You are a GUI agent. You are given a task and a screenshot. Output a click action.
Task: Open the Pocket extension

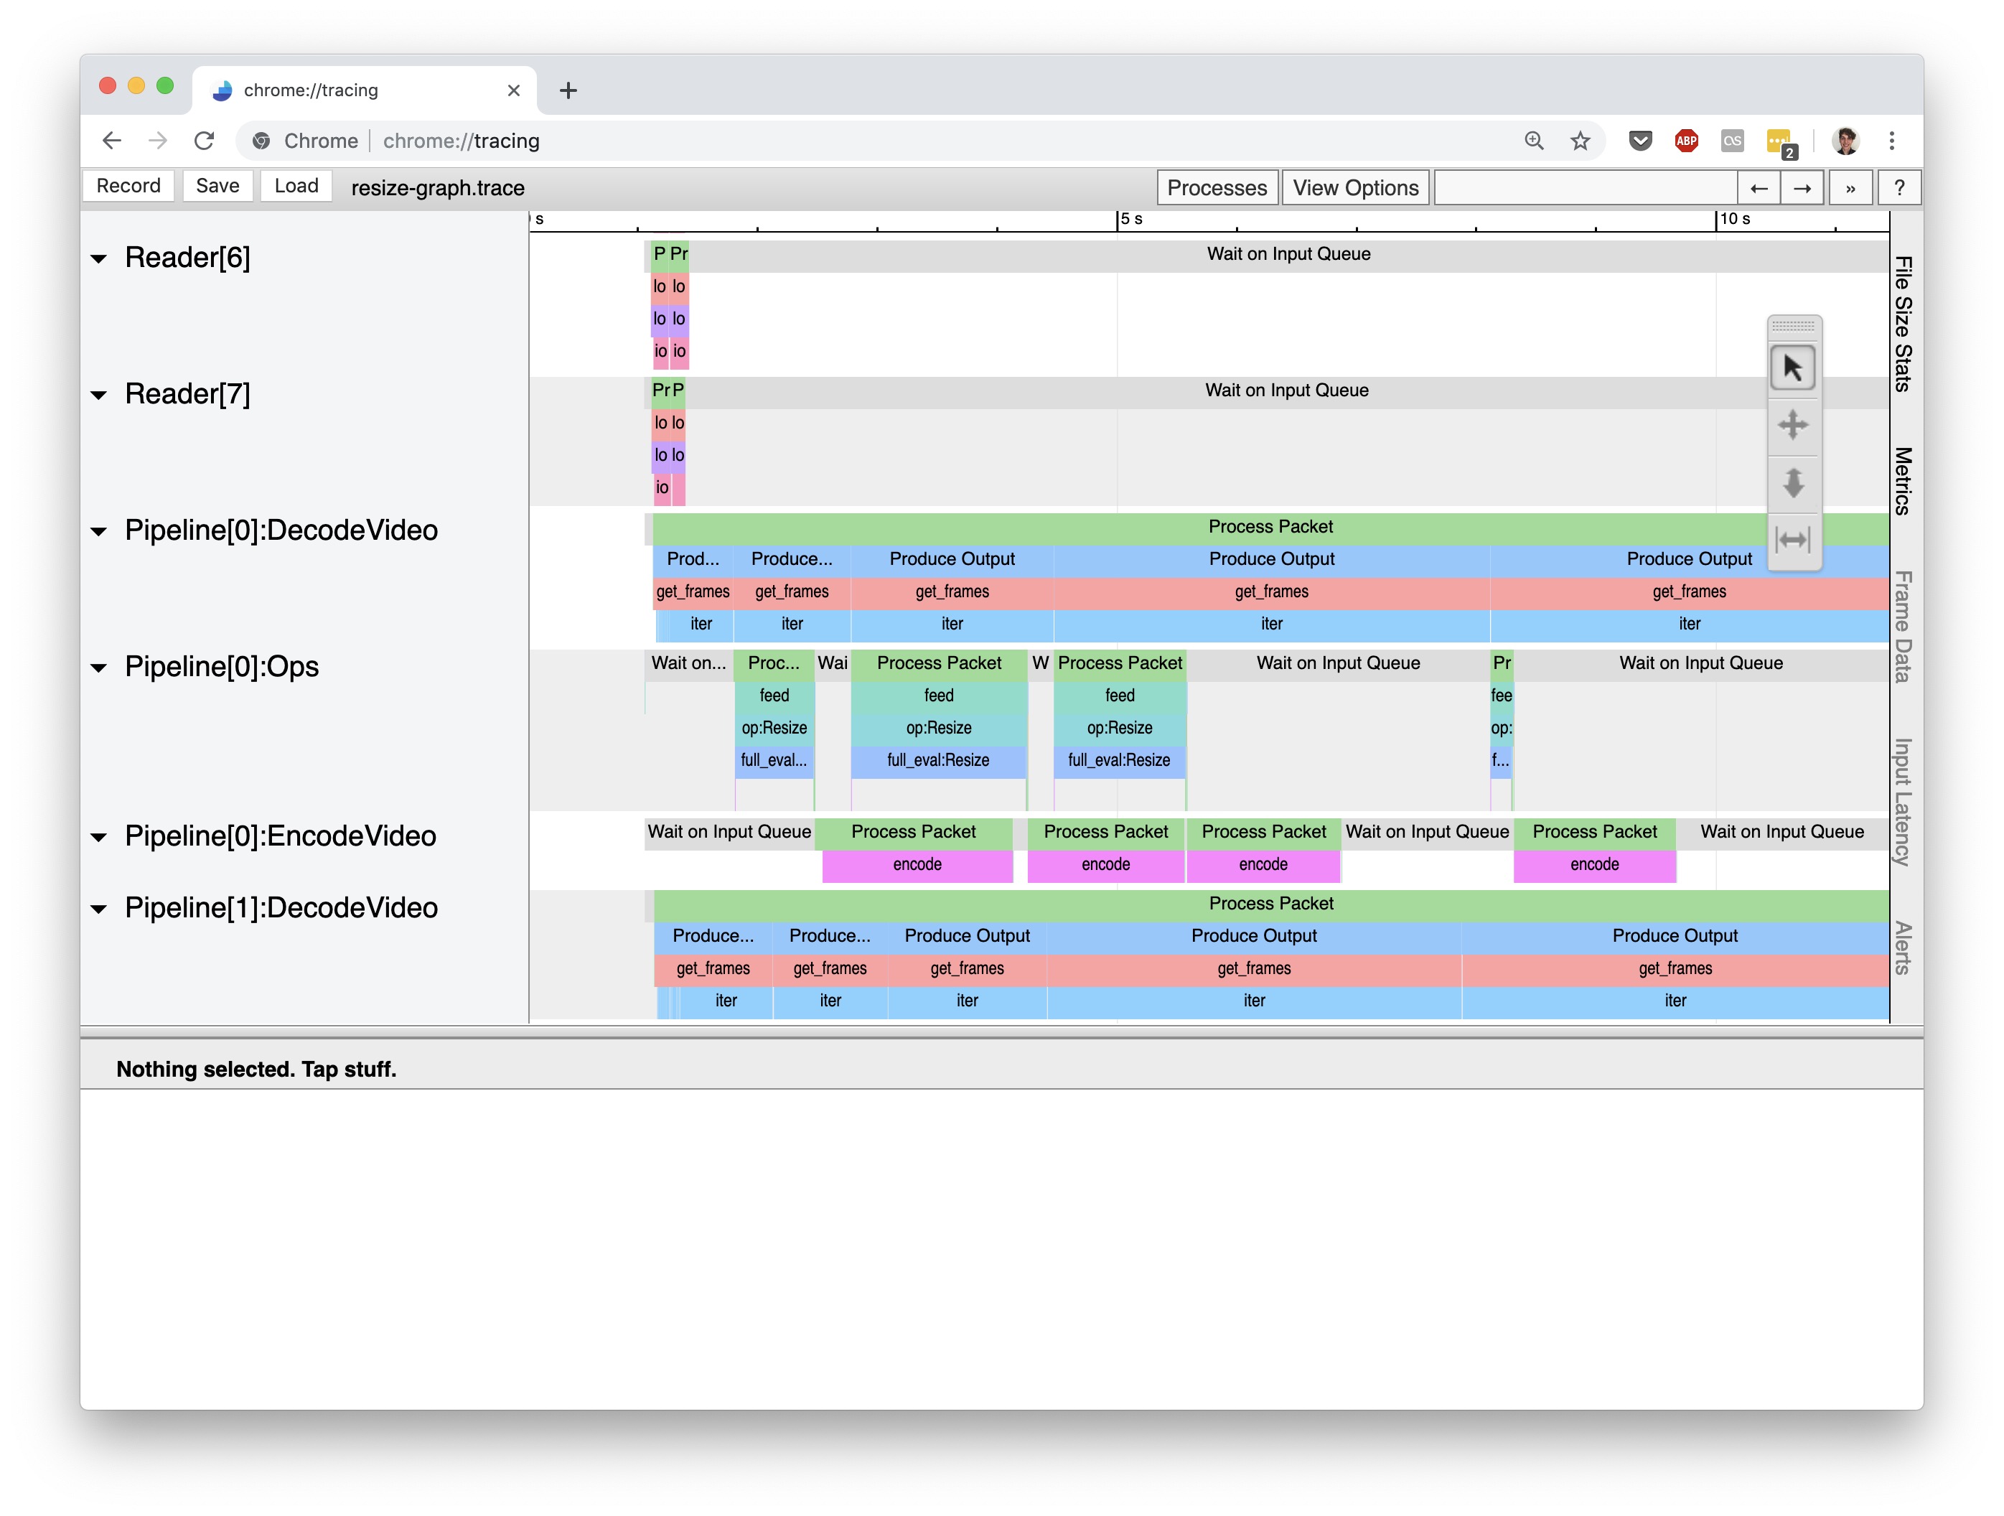pyautogui.click(x=1640, y=141)
